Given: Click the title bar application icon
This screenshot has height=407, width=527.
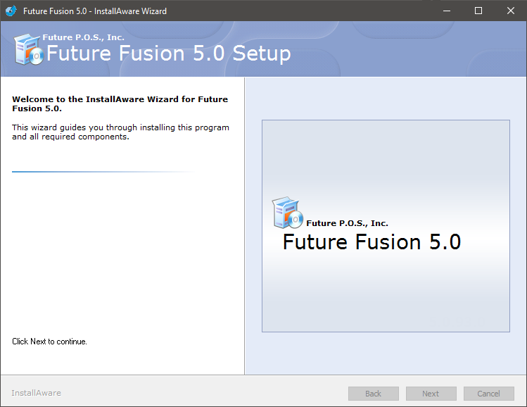Looking at the screenshot, I should point(11,11).
